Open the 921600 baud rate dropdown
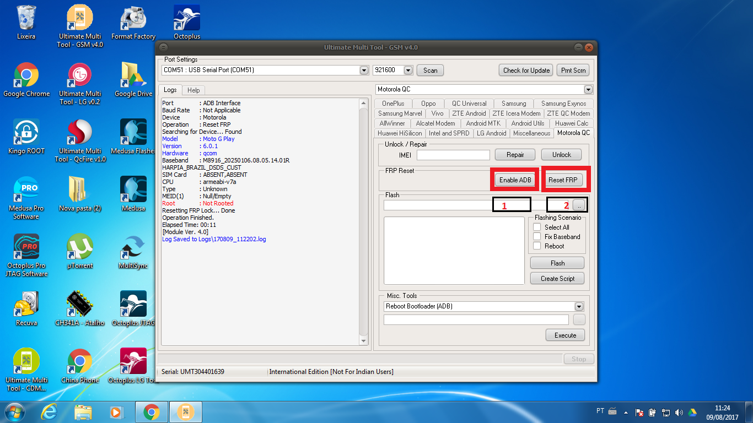 point(408,70)
